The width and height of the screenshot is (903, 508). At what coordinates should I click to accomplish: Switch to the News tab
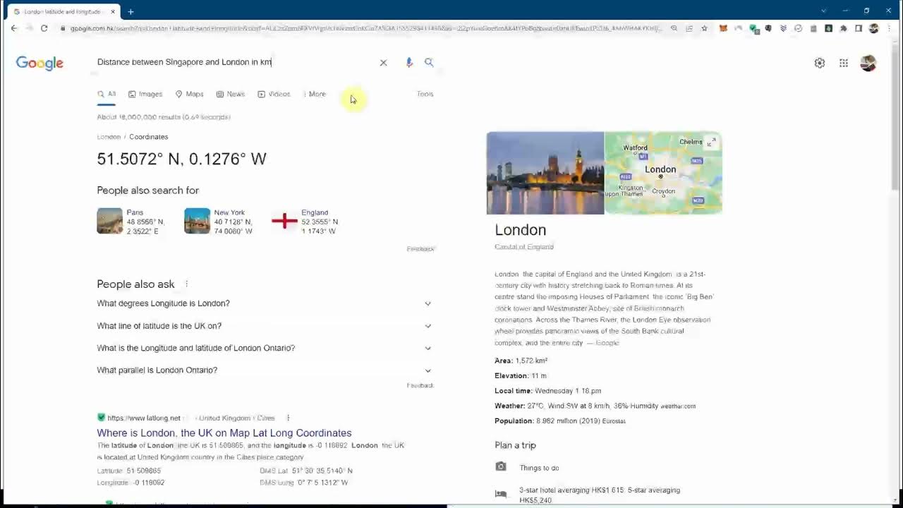[231, 94]
